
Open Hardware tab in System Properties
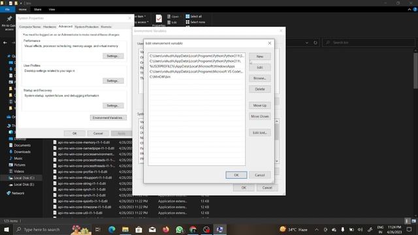(x=50, y=27)
